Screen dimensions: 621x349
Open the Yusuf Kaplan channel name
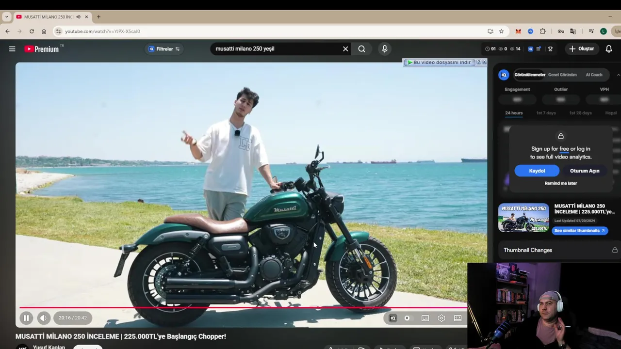(49, 347)
